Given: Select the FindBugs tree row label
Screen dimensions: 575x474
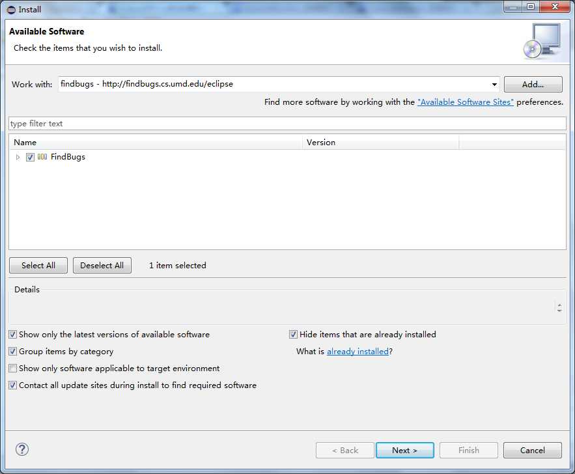Looking at the screenshot, I should (68, 157).
